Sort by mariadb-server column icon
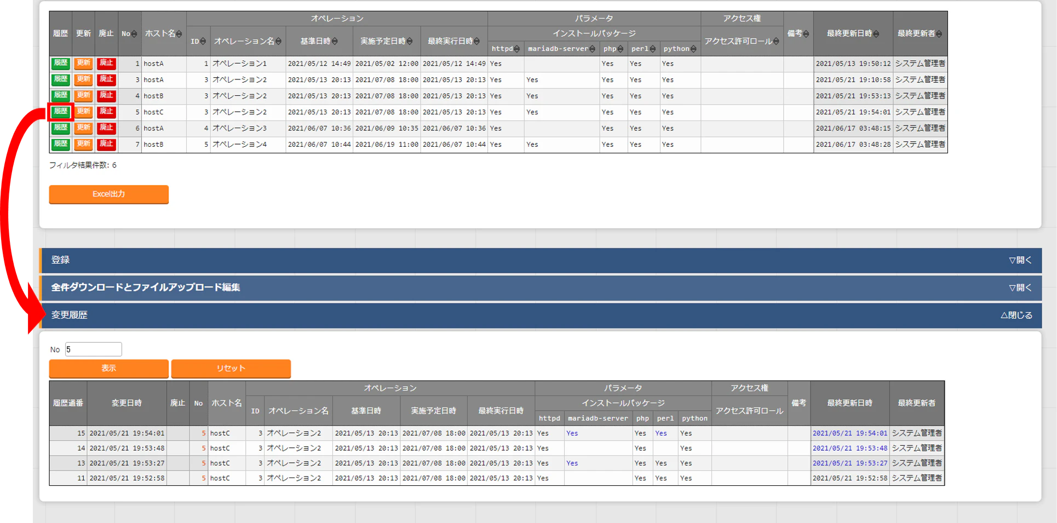This screenshot has height=523, width=1057. coord(593,49)
